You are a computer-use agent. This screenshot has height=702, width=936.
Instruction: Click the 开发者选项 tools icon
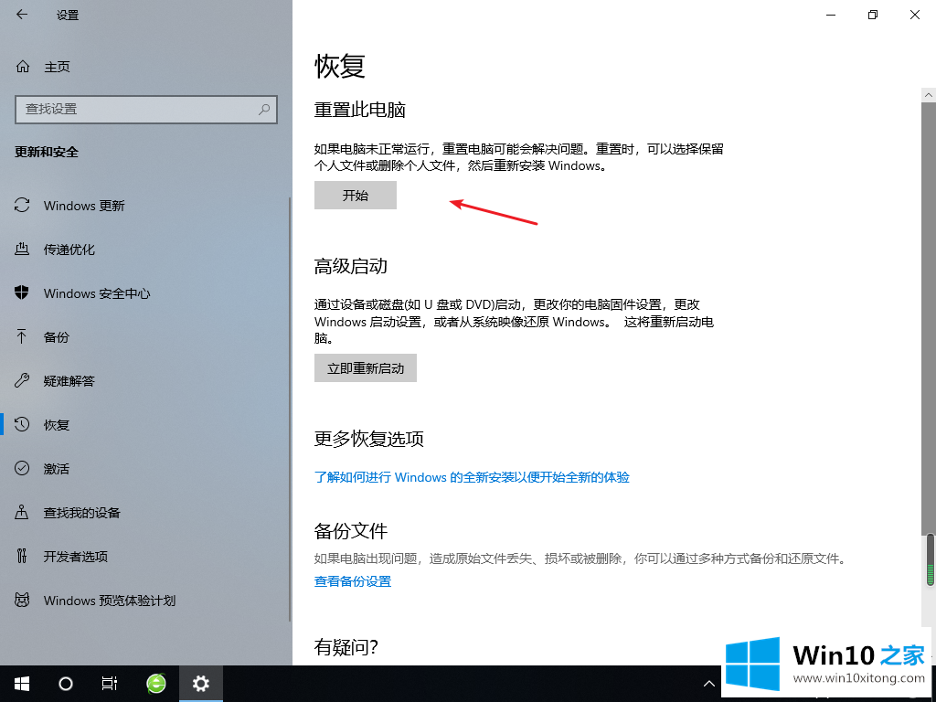22,557
